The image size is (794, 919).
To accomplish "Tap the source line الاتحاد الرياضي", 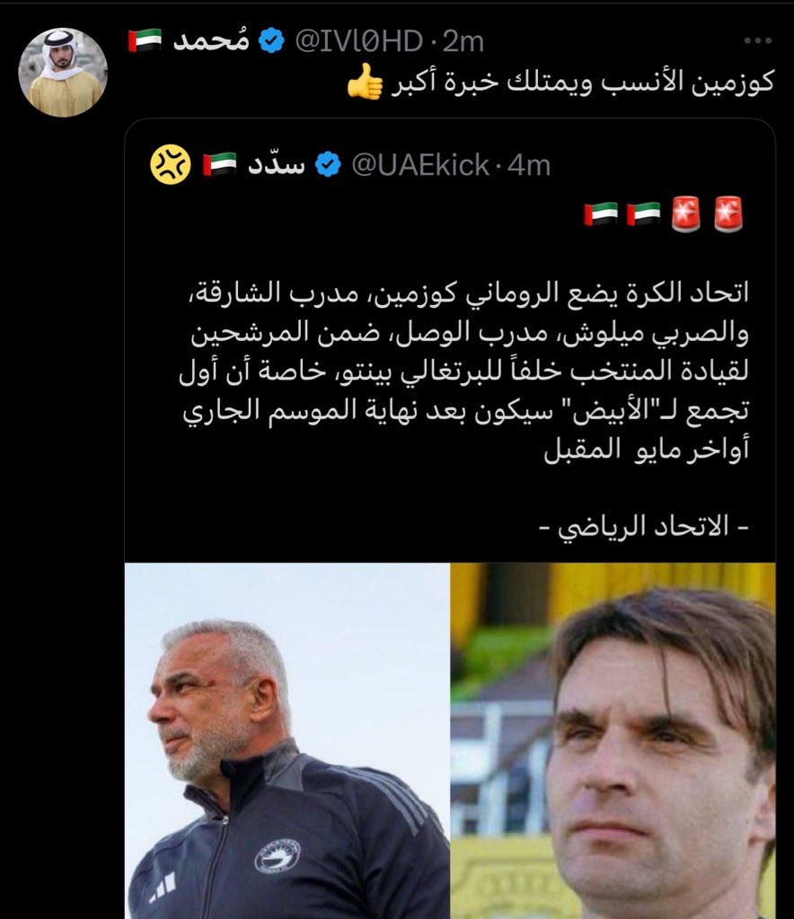I will pos(644,527).
